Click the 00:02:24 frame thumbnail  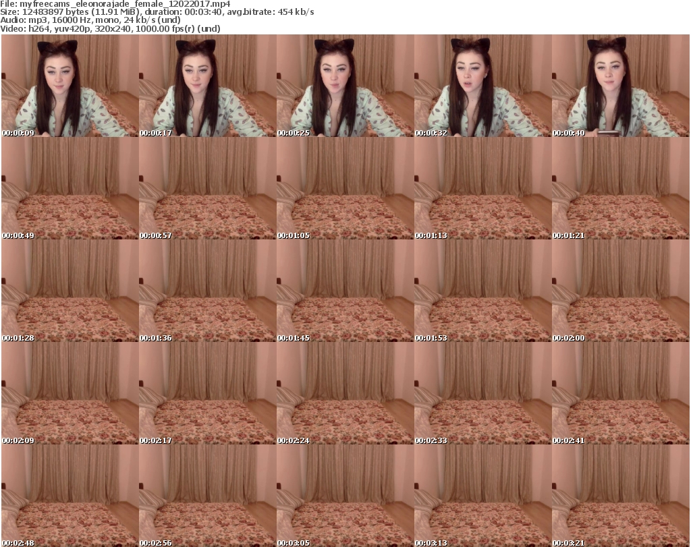coord(345,393)
